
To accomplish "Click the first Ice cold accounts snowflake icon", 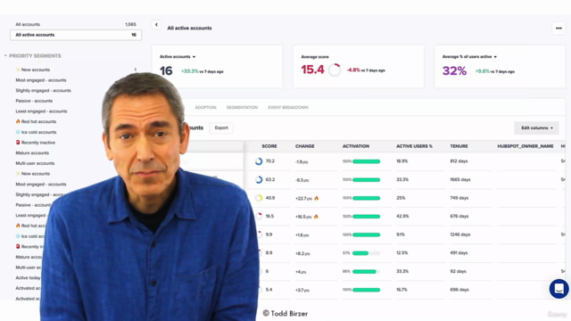I will tap(18, 132).
